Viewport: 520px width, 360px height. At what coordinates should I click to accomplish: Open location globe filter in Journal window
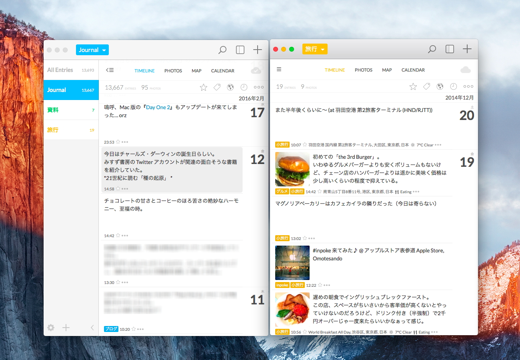[230, 87]
